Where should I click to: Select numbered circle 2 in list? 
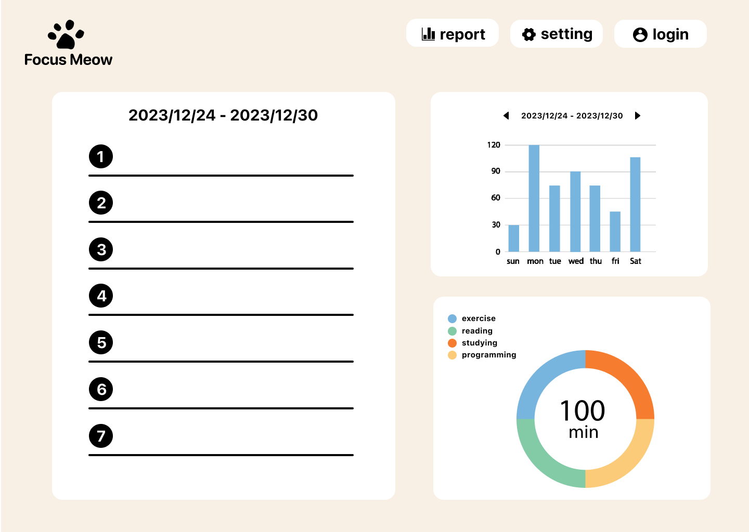[101, 203]
